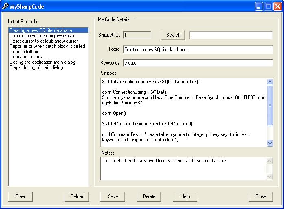This screenshot has height=209, width=284.
Task: Click Snippet scrollbar down arrow
Action: (270, 143)
